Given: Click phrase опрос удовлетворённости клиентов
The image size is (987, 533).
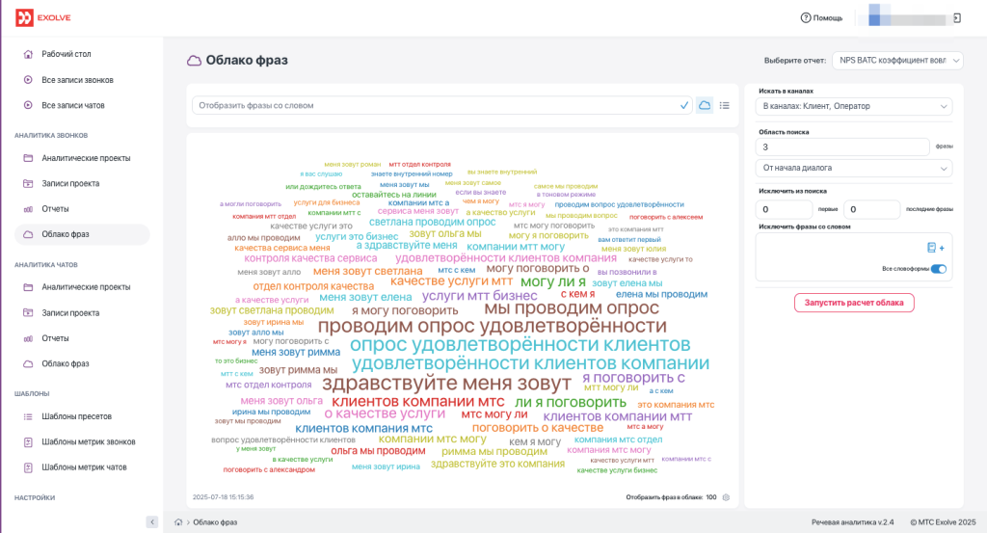Looking at the screenshot, I should click(x=520, y=345).
